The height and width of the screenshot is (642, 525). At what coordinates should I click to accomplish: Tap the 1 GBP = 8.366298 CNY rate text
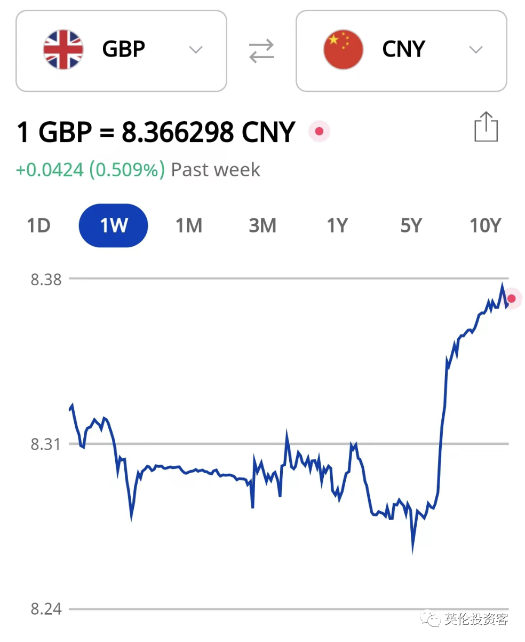pyautogui.click(x=156, y=132)
